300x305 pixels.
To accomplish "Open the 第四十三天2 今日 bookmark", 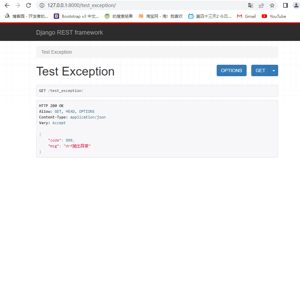I will pyautogui.click(x=210, y=16).
